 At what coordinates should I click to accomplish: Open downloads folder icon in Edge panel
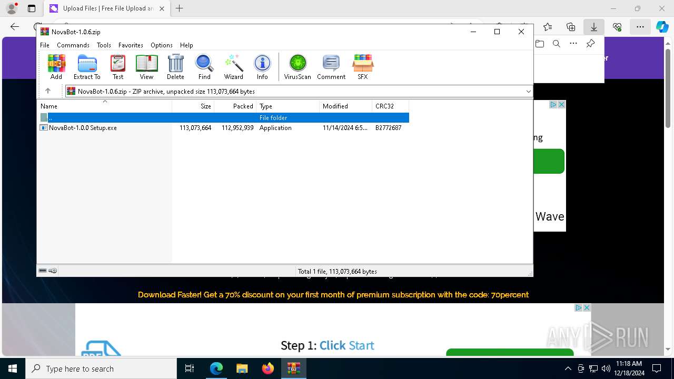(540, 44)
